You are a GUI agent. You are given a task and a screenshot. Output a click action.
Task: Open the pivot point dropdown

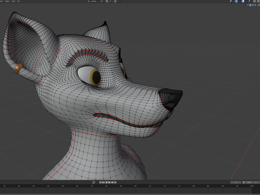tap(102, 1)
